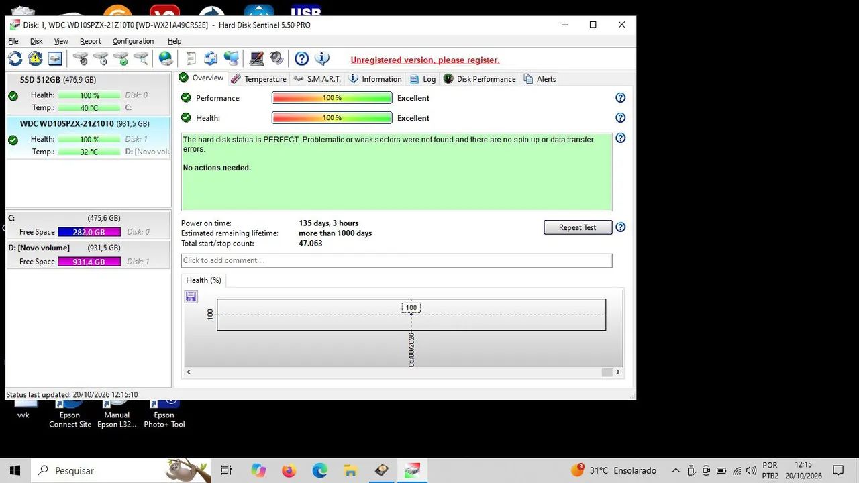Open the configuration monitor-with-screwdriver icon

(x=256, y=59)
